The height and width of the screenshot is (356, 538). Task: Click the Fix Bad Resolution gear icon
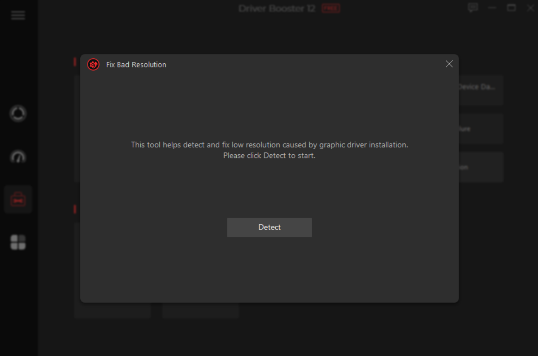pyautogui.click(x=93, y=65)
